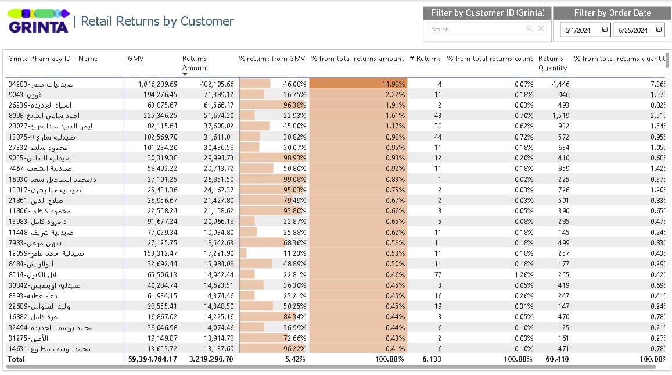Click total GMV value 59,394,784.17
This screenshot has width=672, height=375.
coord(153,359)
